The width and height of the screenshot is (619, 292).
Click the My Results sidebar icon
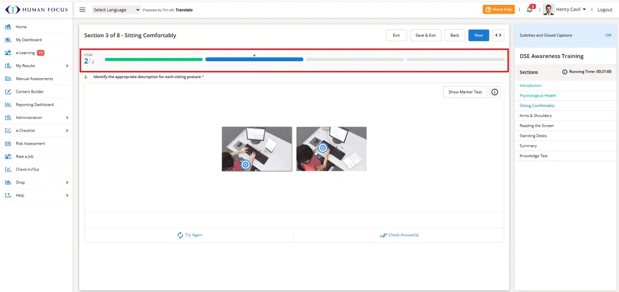(8, 66)
